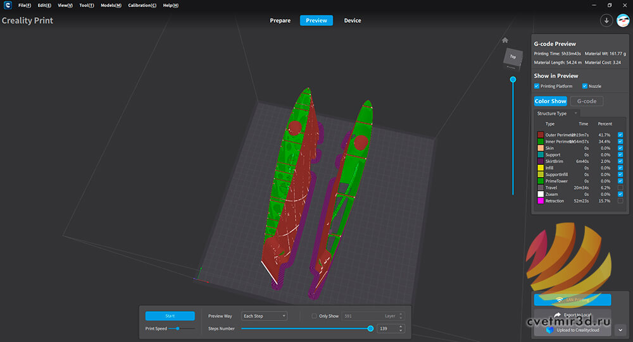
Task: Click the Start preview button
Action: [x=170, y=316]
